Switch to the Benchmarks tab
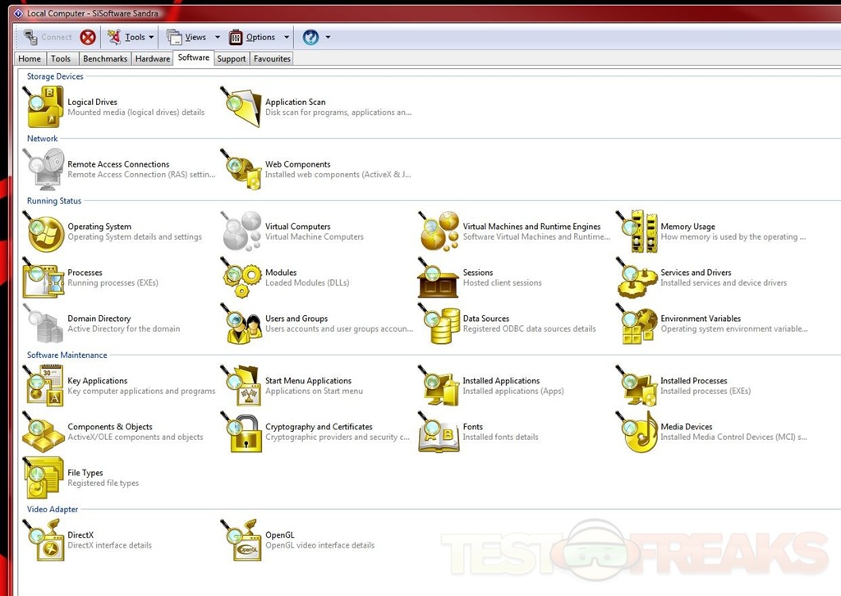Screen dimensions: 841x596 (x=105, y=59)
